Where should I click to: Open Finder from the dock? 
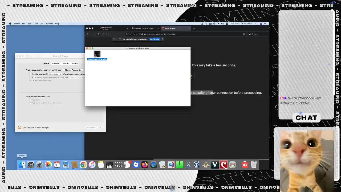(x=22, y=165)
